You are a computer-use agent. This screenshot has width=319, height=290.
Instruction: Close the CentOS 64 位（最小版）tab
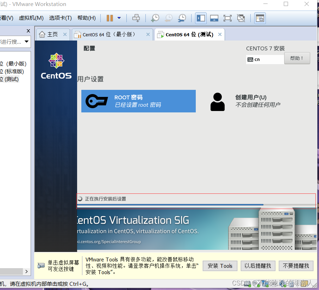tap(148, 35)
